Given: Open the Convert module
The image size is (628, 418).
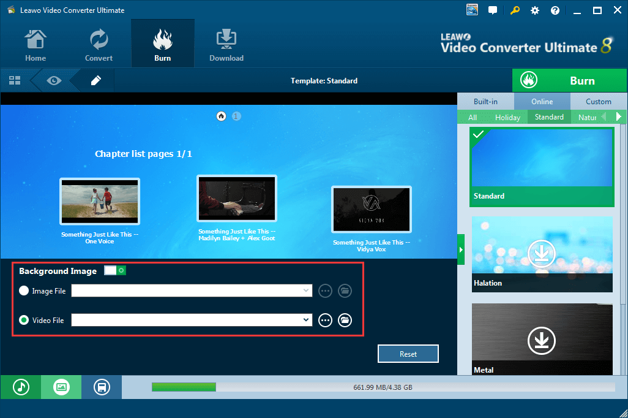Looking at the screenshot, I should point(99,45).
